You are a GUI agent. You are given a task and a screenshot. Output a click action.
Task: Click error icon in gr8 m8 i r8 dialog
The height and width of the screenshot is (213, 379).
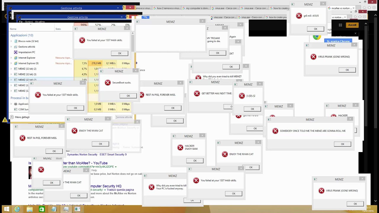pyautogui.click(x=299, y=16)
